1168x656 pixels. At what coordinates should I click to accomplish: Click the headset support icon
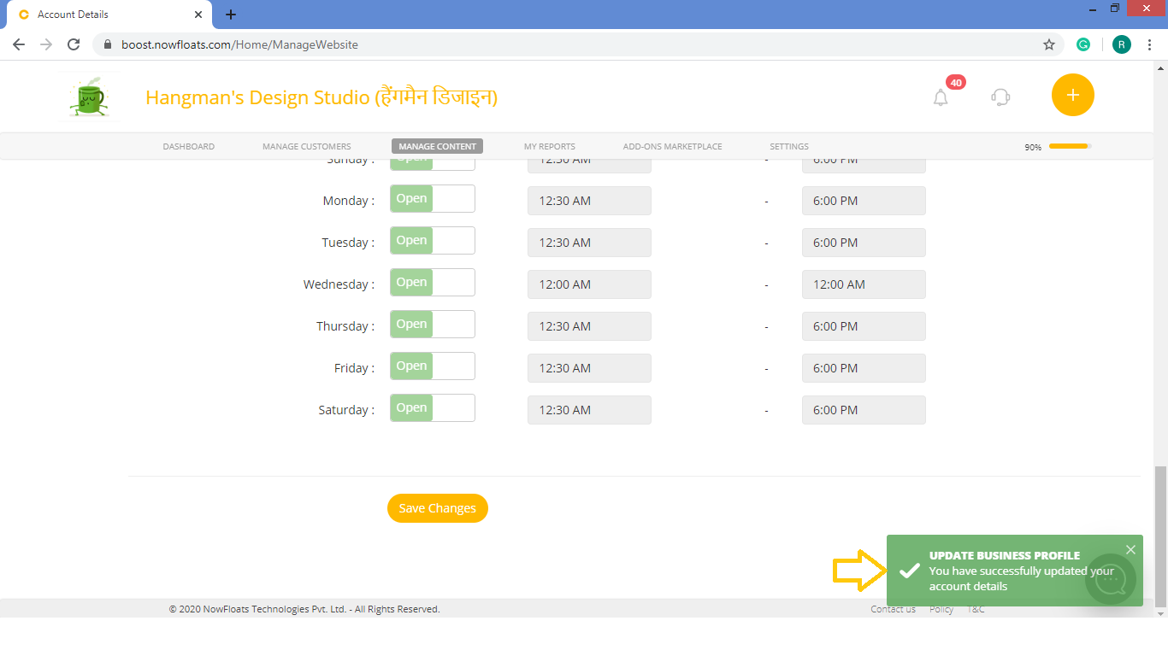pos(1000,97)
